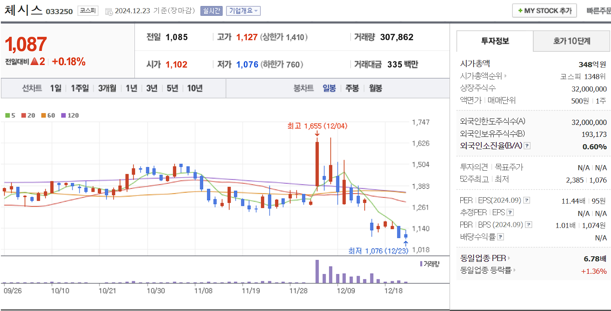
Task: Click the MY STOCK 추가 button
Action: pyautogui.click(x=544, y=10)
